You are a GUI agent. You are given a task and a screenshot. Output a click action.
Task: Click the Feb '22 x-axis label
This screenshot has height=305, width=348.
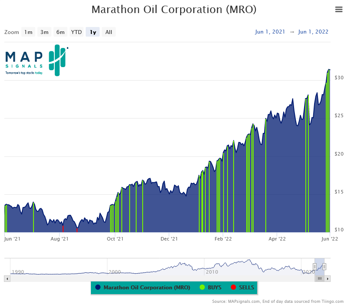(x=223, y=239)
